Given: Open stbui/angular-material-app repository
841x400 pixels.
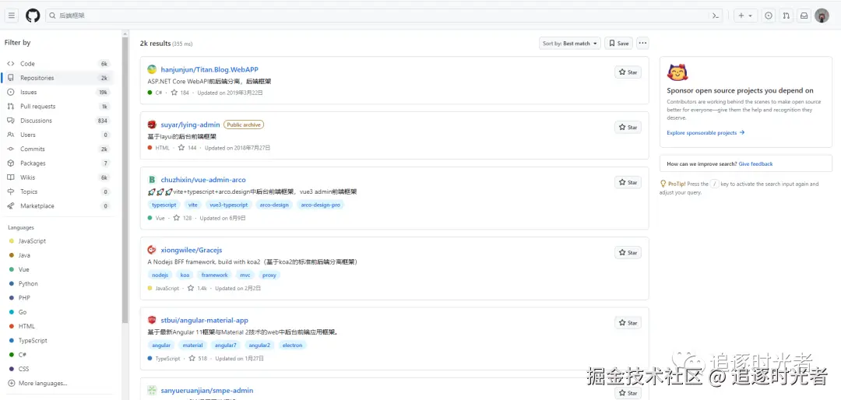Looking at the screenshot, I should [x=204, y=320].
